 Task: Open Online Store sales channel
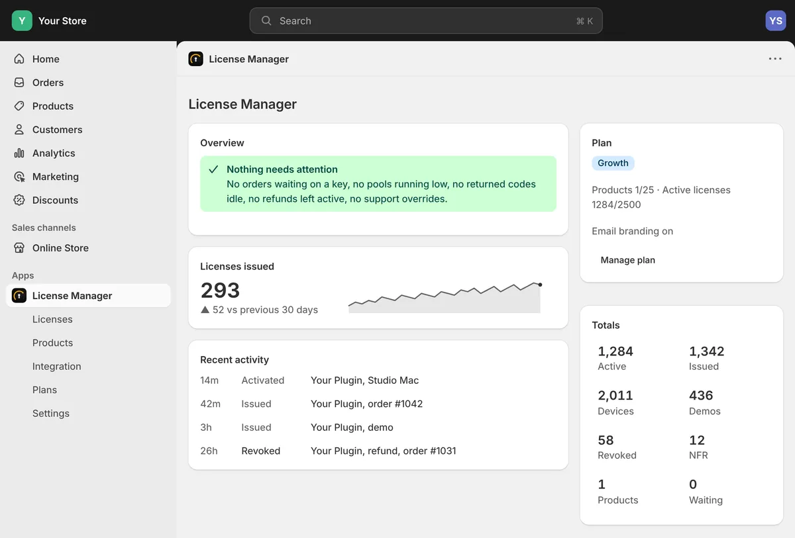click(88, 248)
